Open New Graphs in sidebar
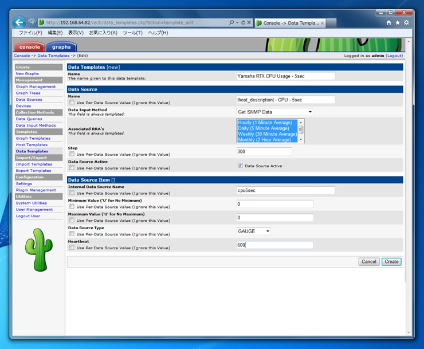 28,73
